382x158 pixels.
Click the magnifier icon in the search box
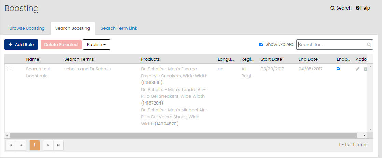369,45
